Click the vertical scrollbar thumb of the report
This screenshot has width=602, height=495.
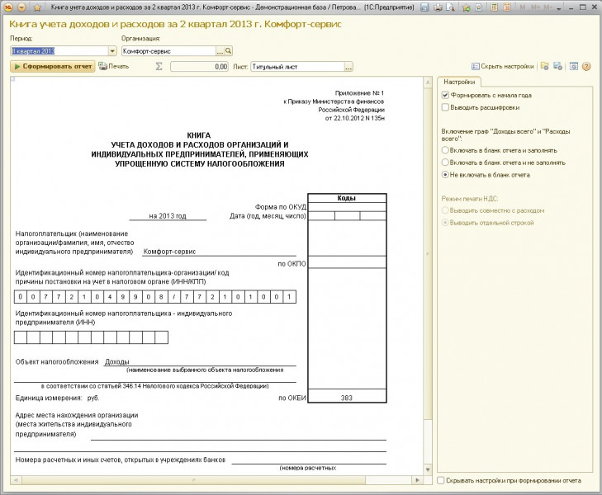coord(428,253)
